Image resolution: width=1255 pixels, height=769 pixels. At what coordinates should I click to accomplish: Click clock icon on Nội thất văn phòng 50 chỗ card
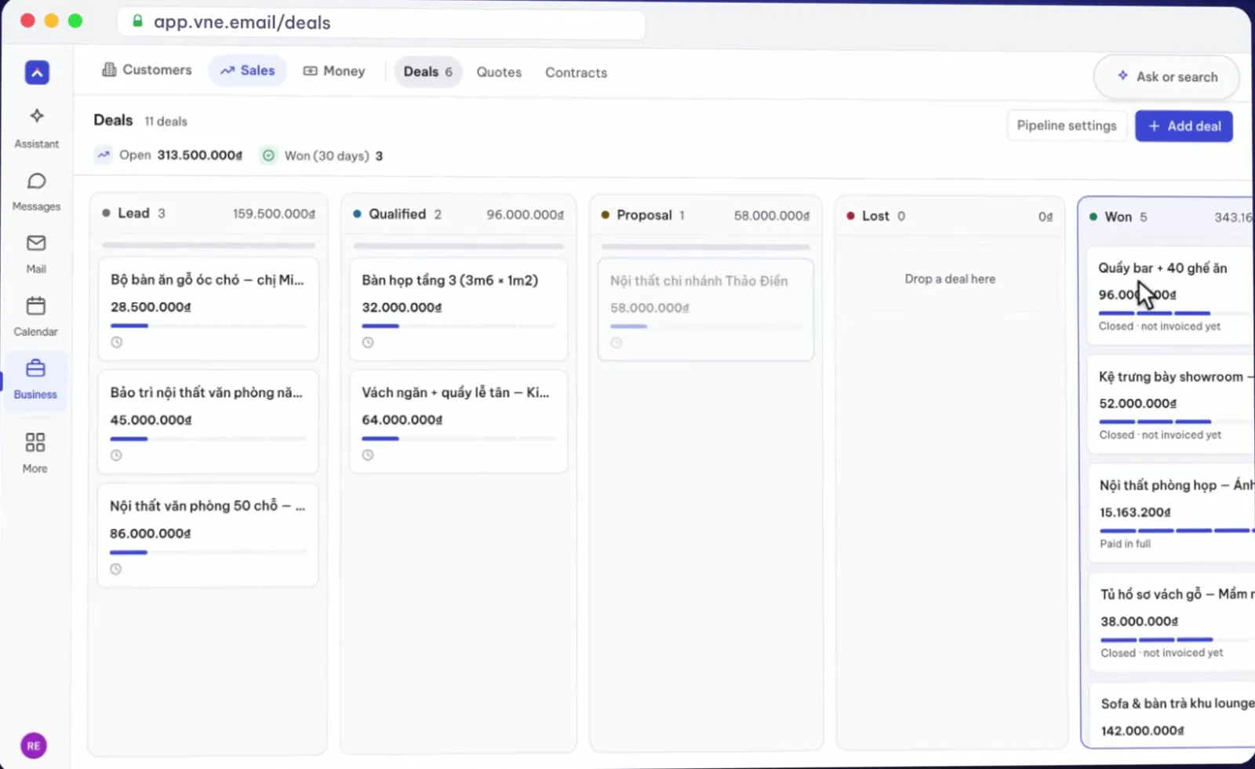[x=116, y=569]
